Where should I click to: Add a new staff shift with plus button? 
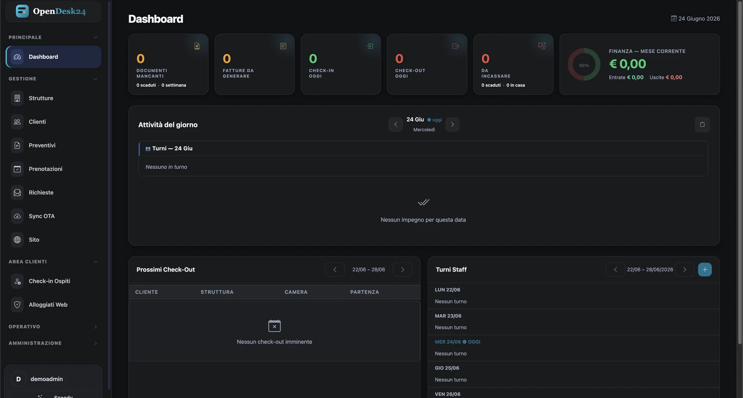[705, 270]
